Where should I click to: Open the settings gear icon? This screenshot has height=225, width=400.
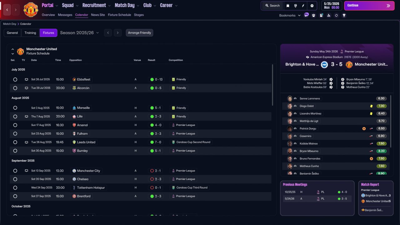pos(312,6)
